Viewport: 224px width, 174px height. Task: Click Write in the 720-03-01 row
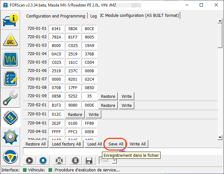[x=94, y=114]
